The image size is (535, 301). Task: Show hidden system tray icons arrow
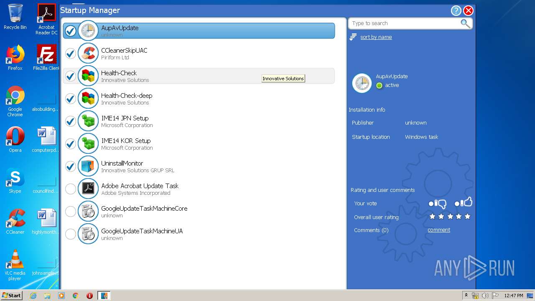tap(466, 295)
